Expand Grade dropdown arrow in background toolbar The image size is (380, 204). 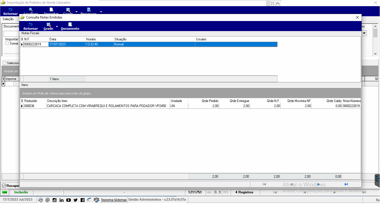(76, 12)
